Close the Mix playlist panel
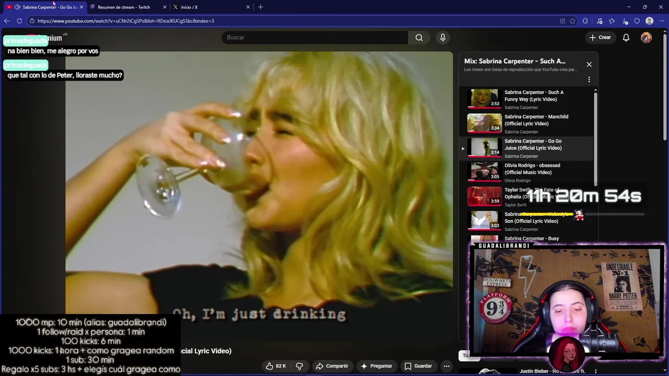The image size is (669, 376). (589, 64)
